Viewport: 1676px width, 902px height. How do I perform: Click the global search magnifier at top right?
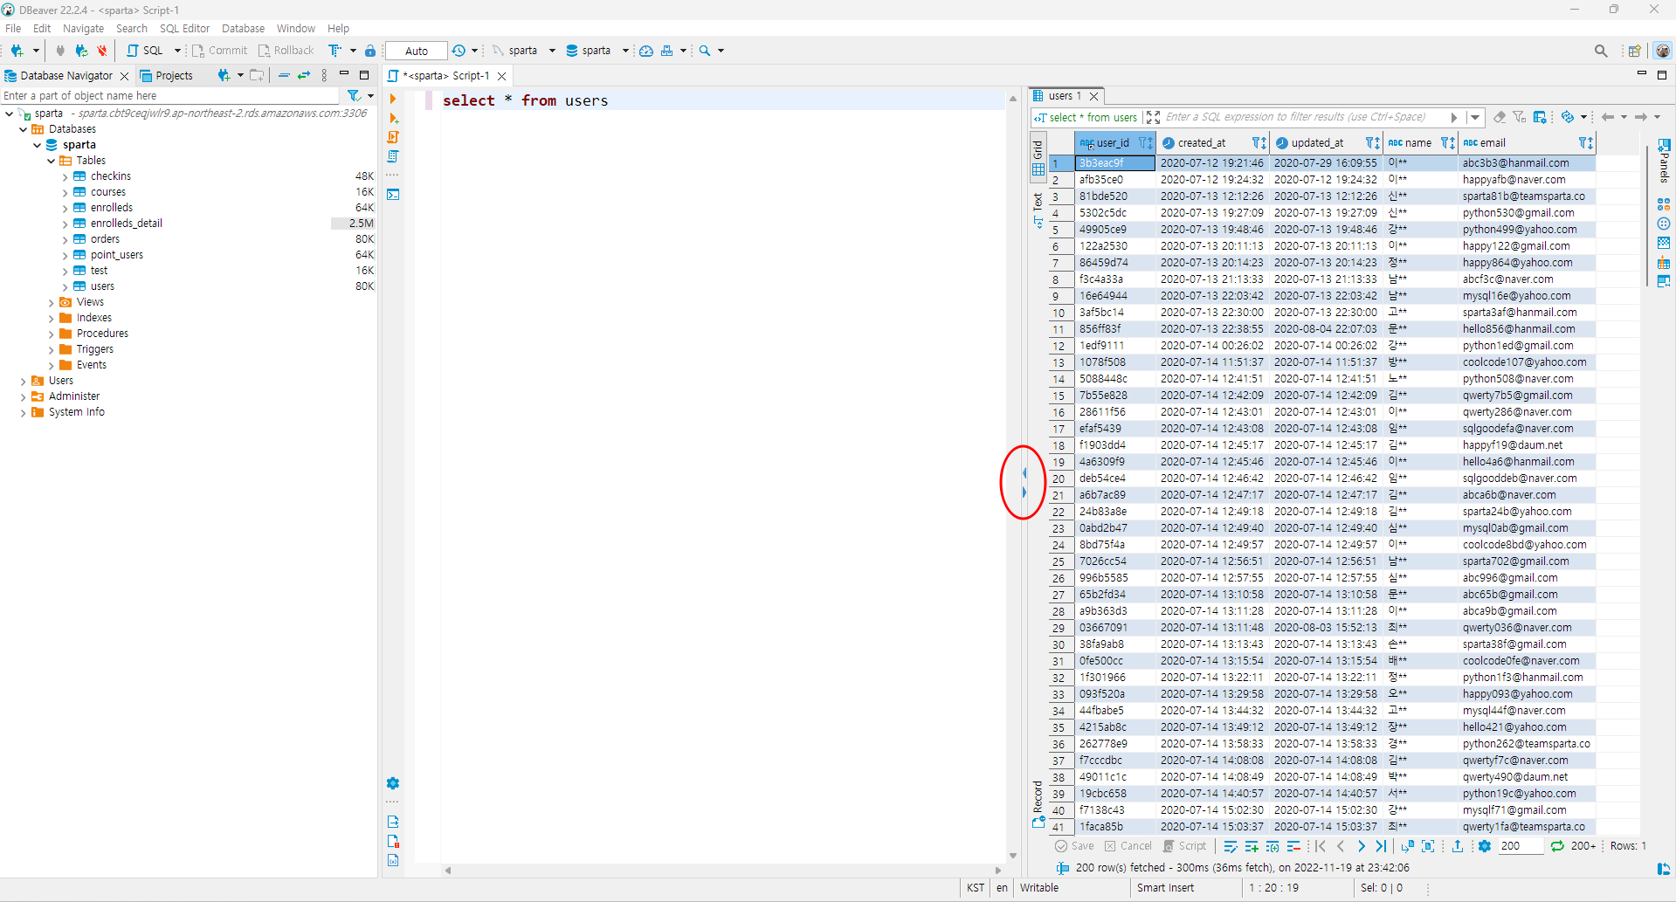pos(1601,51)
